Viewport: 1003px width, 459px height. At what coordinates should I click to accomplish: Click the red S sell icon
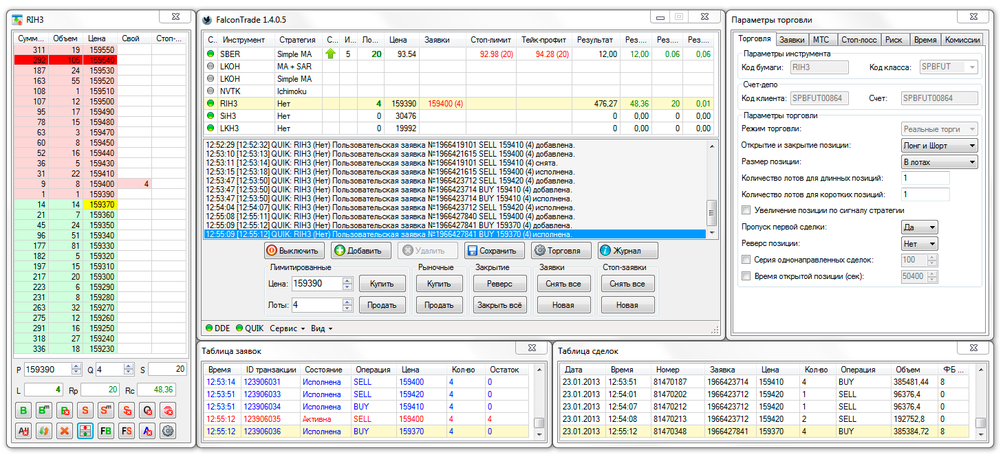(x=85, y=411)
